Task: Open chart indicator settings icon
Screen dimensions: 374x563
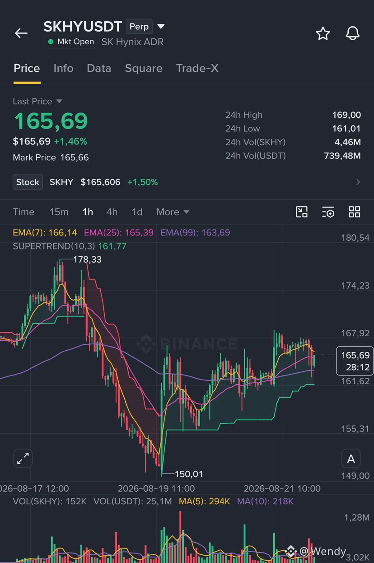Action: (x=328, y=212)
